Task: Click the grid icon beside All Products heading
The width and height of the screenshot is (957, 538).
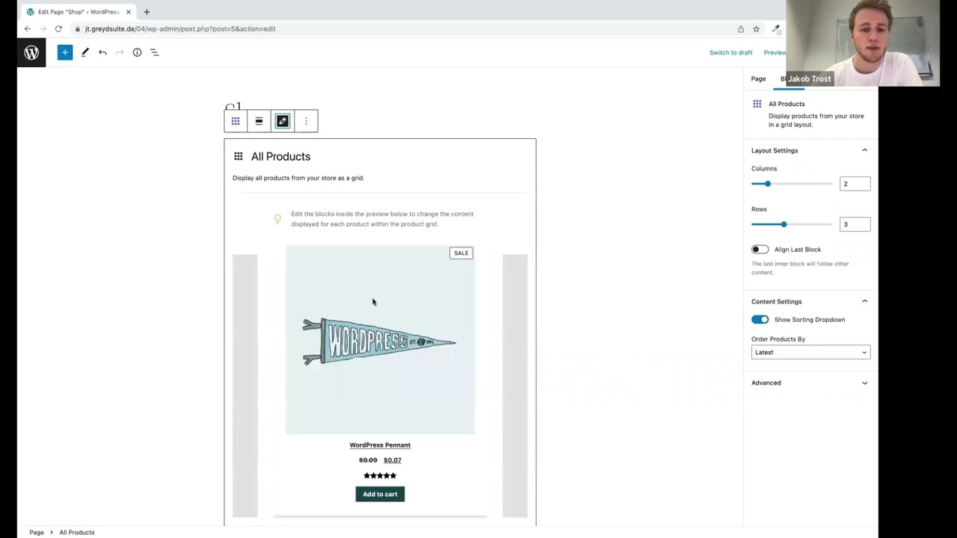Action: pyautogui.click(x=238, y=156)
